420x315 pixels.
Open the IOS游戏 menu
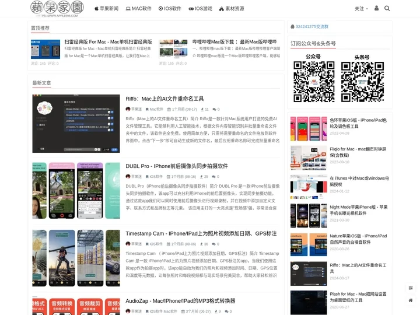200,9
